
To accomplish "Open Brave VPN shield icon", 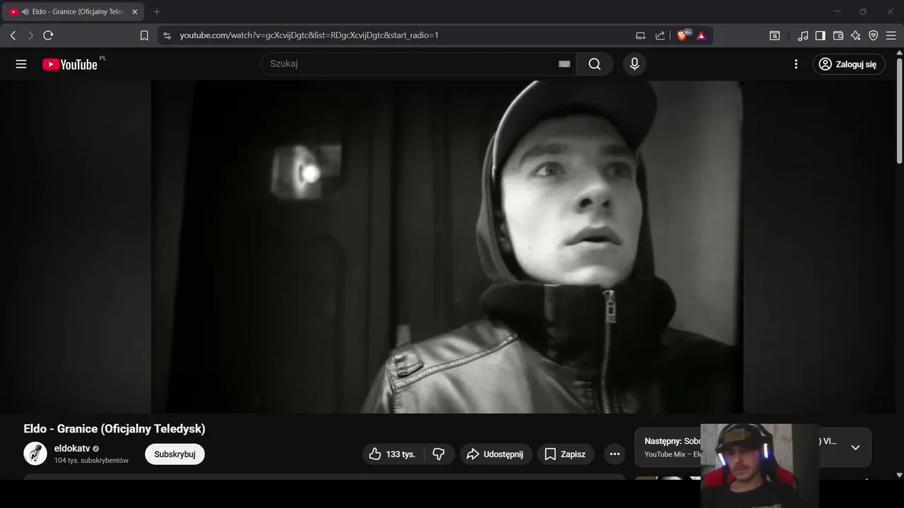I will click(x=874, y=35).
